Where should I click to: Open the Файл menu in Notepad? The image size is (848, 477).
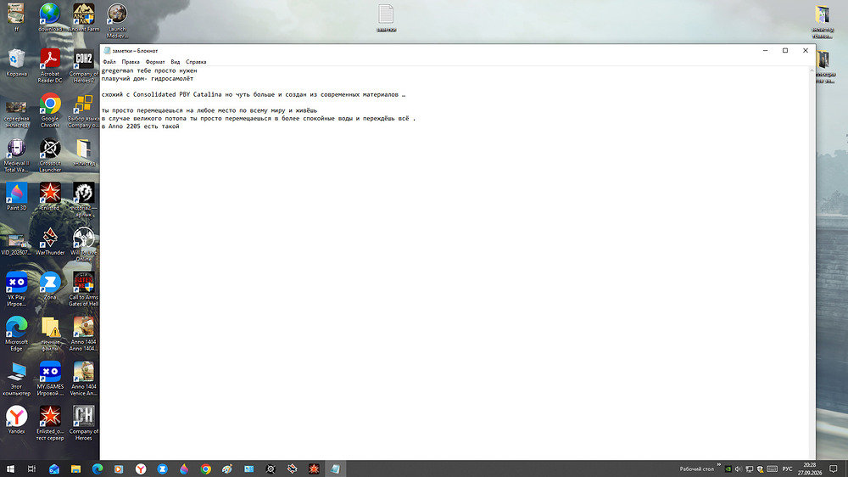[x=109, y=62]
